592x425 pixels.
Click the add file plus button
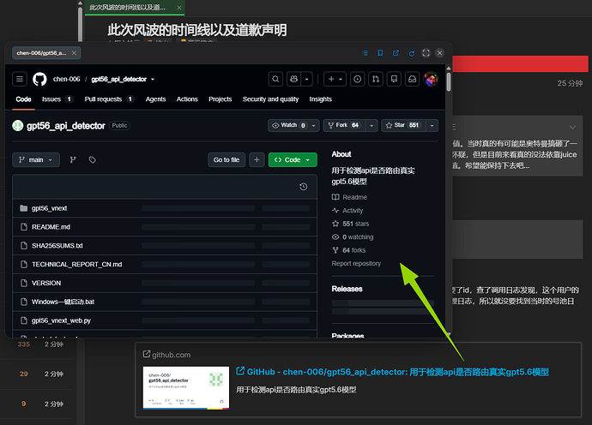coord(257,160)
